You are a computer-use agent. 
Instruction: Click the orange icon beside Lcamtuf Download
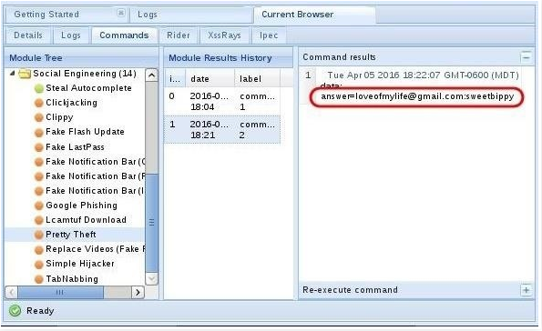pos(39,220)
